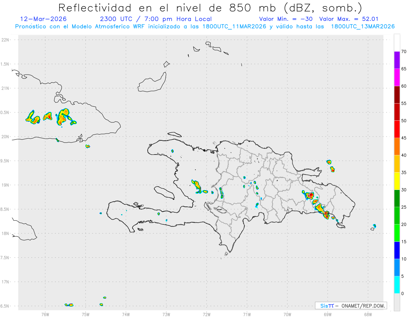Image resolution: width=413 pixels, height=319 pixels.
Task: Click the '20N' latitude axis label
Action: (x=6, y=137)
